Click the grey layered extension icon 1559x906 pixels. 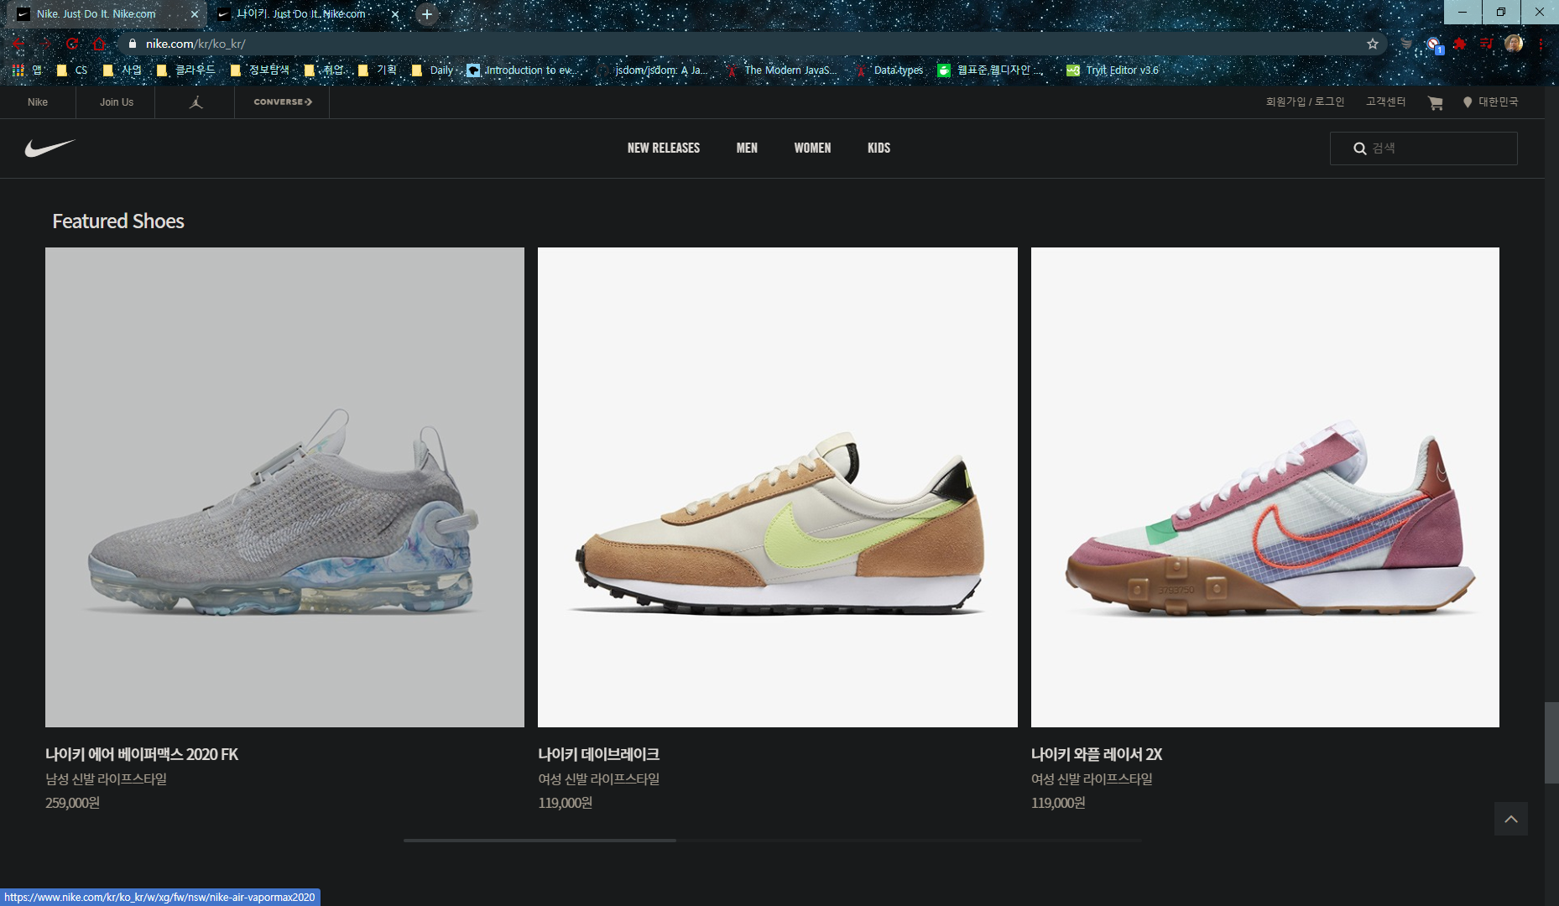pyautogui.click(x=1407, y=44)
